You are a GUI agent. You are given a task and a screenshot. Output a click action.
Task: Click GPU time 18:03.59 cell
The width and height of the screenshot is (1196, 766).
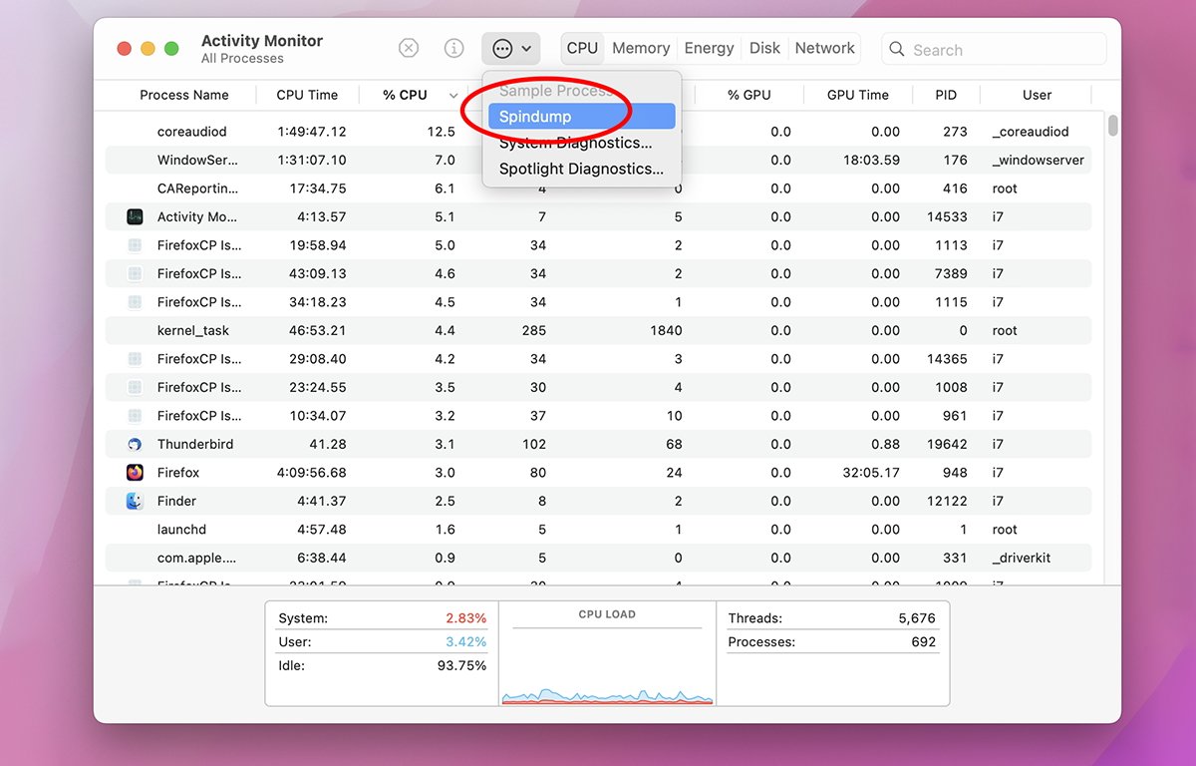871,160
